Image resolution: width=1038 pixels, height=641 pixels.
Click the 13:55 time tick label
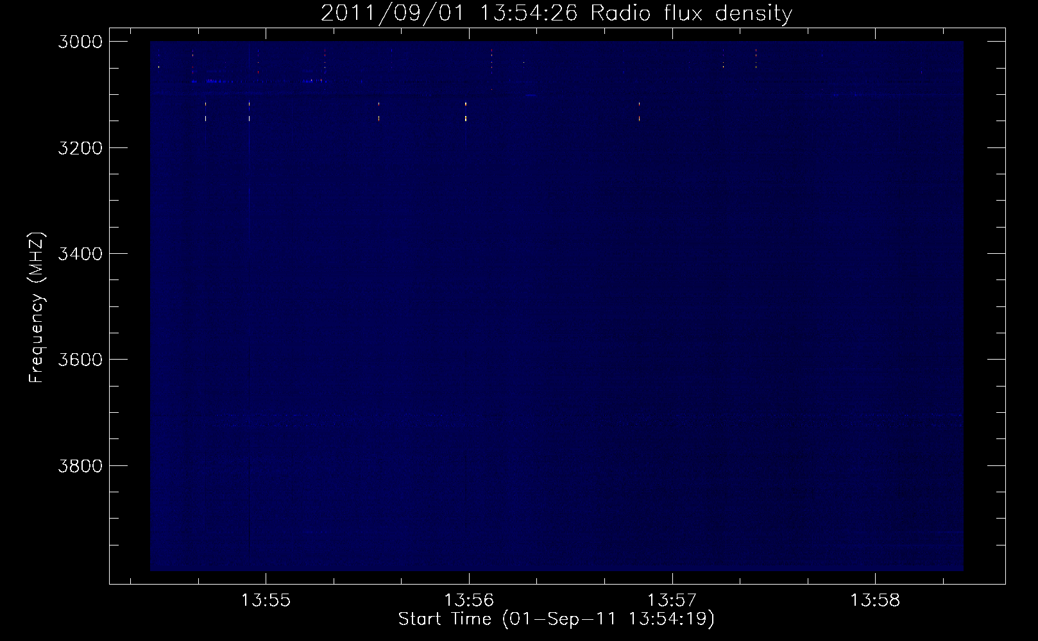pyautogui.click(x=266, y=601)
